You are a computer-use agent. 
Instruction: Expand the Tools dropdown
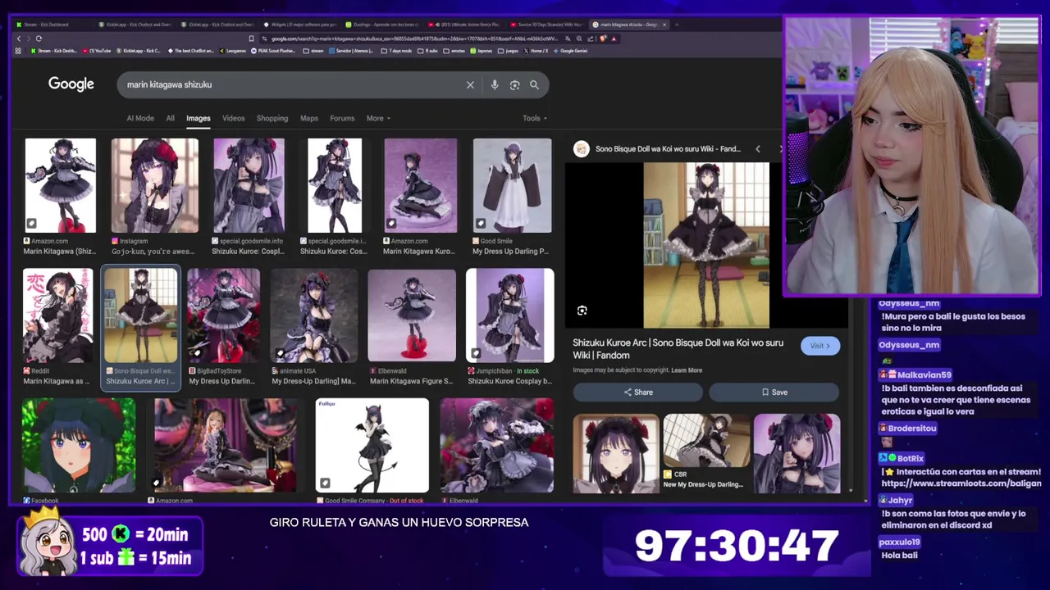[535, 118]
